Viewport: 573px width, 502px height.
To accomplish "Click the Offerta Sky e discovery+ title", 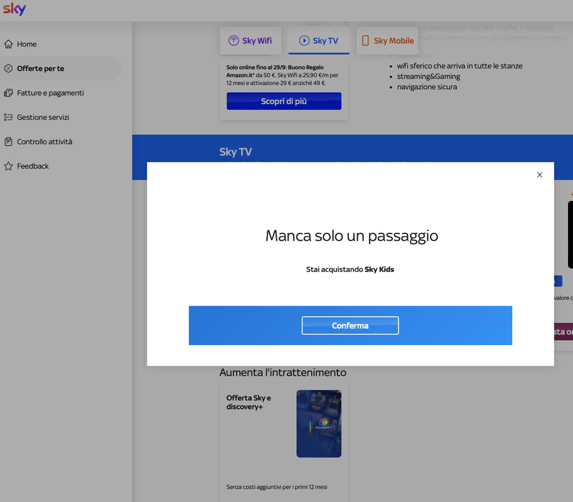I will click(x=249, y=402).
